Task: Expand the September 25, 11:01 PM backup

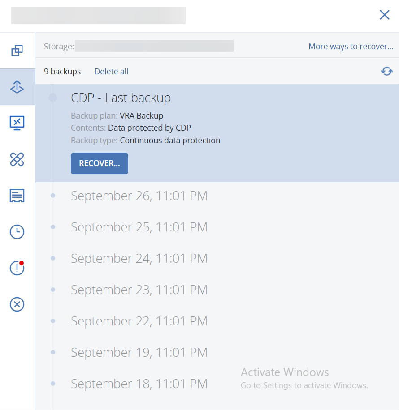Action: pyautogui.click(x=139, y=227)
